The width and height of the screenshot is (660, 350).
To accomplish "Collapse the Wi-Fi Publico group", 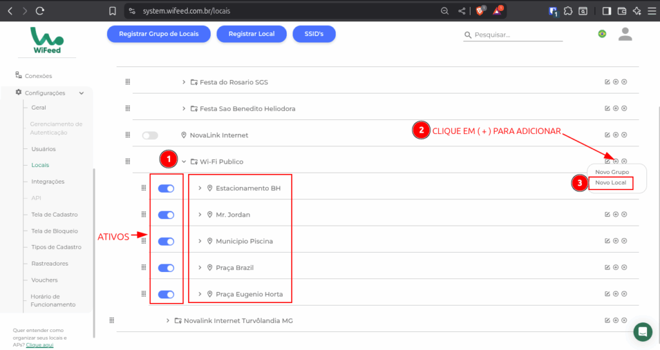I will [x=184, y=162].
